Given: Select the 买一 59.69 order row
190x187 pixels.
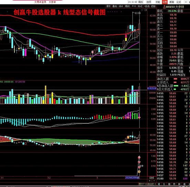Looking at the screenshot, I should tap(167, 33).
